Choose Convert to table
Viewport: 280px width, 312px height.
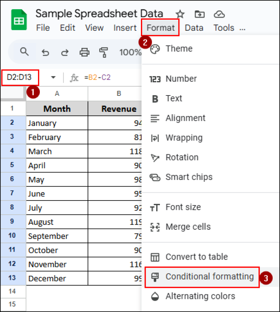[x=197, y=257]
